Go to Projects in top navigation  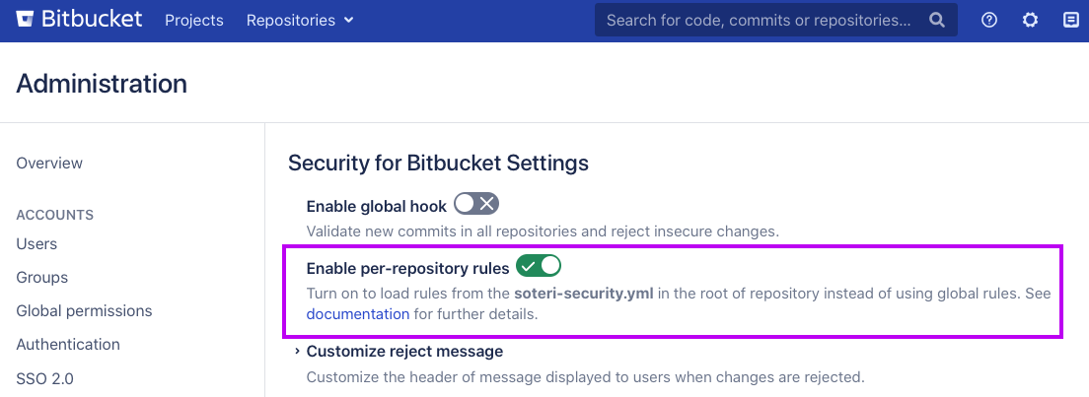coord(194,20)
